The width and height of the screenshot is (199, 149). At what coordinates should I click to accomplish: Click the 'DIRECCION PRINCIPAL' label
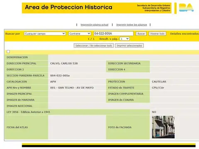tap(22, 63)
